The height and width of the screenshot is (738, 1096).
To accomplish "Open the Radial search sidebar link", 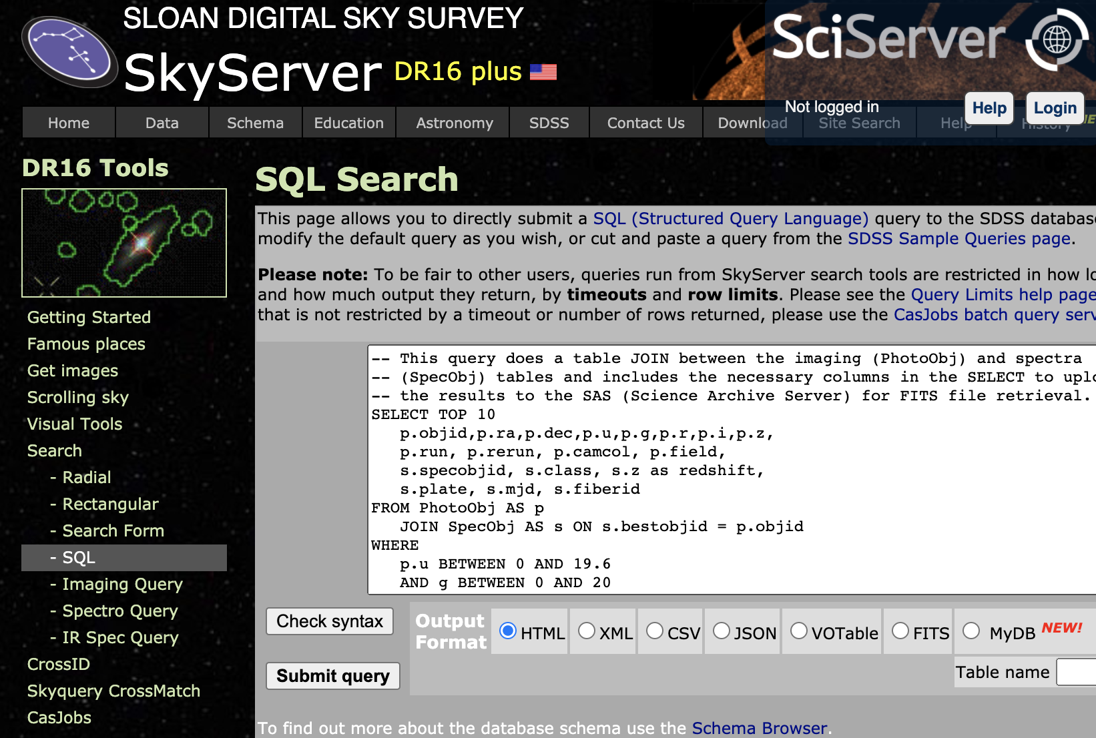I will pyautogui.click(x=87, y=477).
